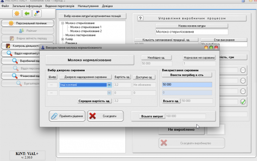The width and height of the screenshot is (257, 161).
Task: Click the Всього од. button
Action: pos(171,101)
